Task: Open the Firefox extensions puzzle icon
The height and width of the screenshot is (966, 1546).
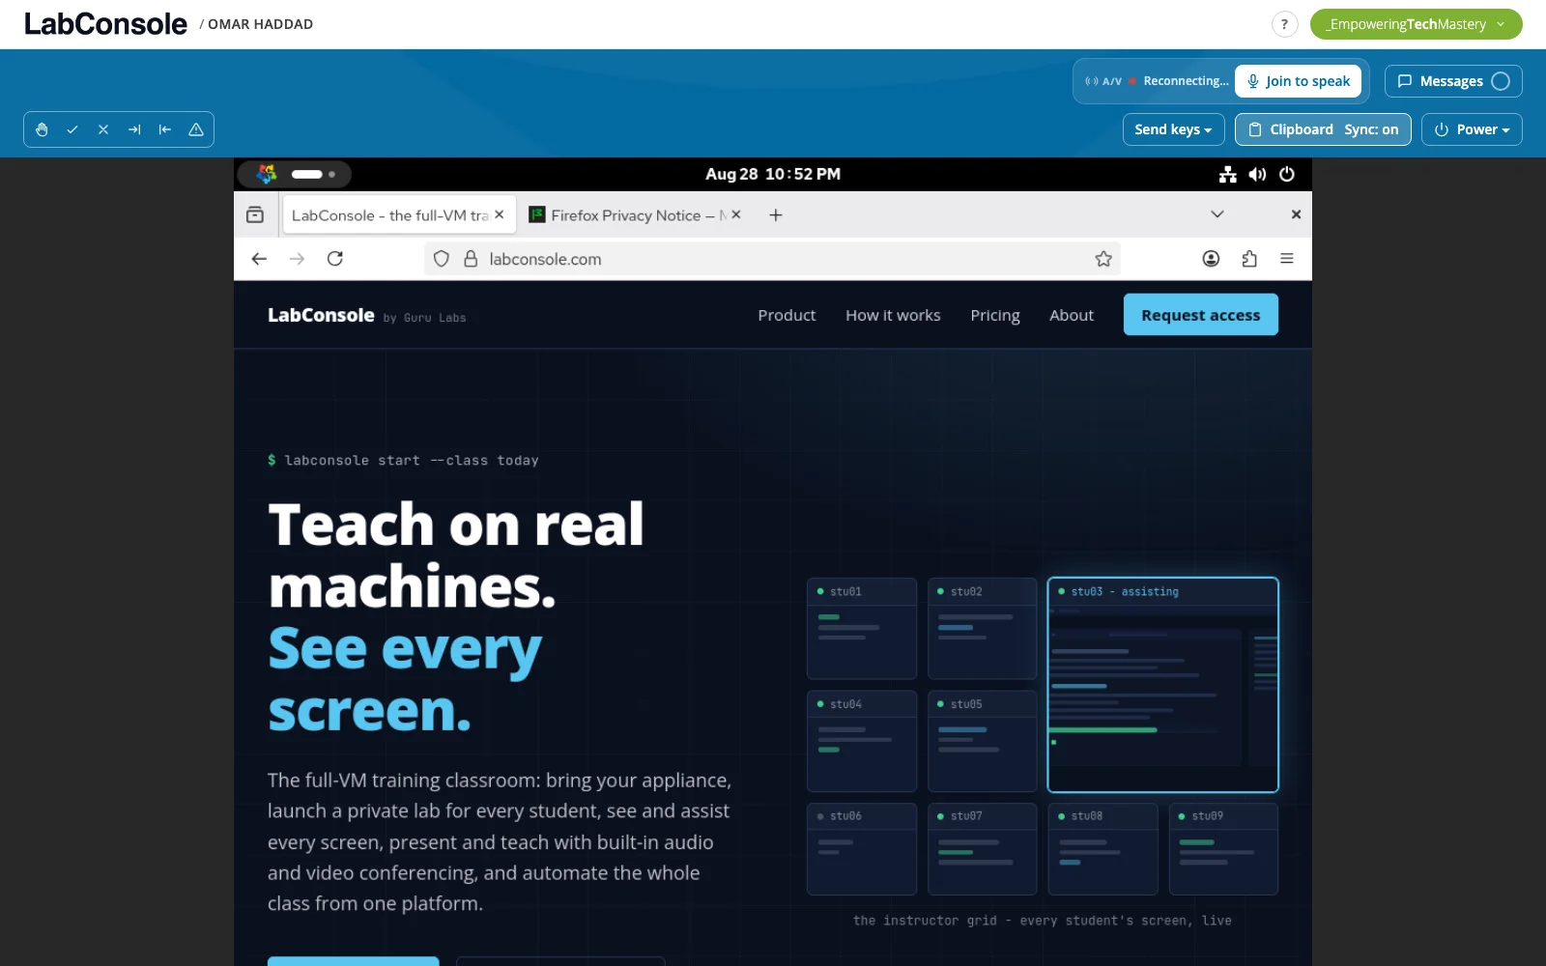Action: [x=1249, y=259]
